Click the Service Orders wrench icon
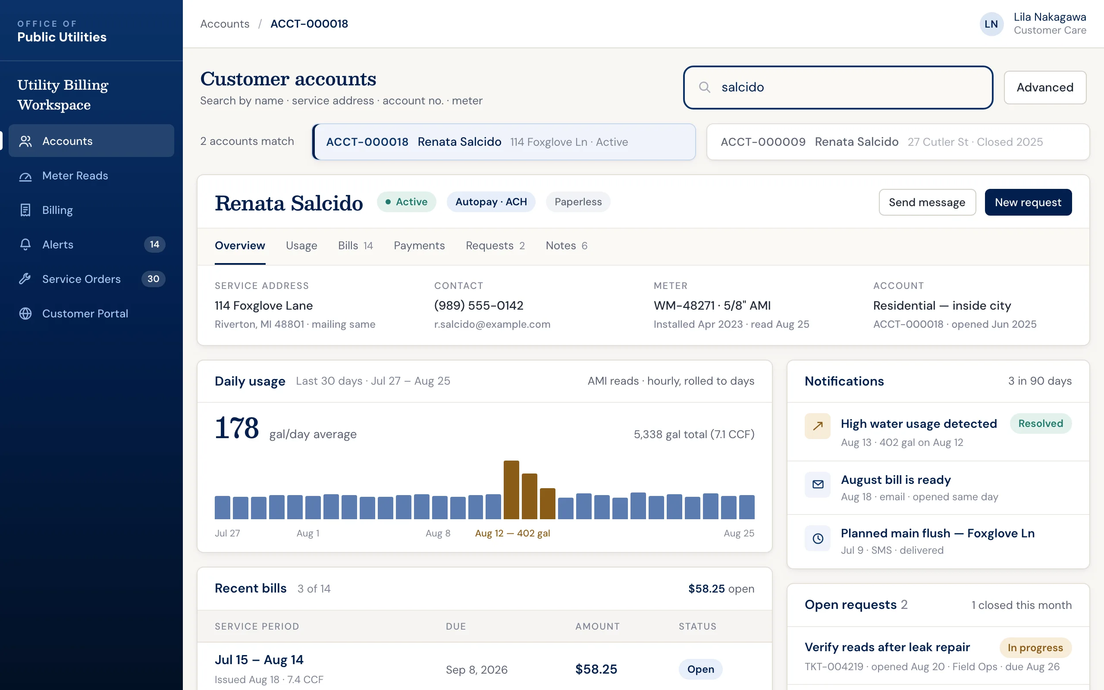The height and width of the screenshot is (690, 1104). (25, 279)
